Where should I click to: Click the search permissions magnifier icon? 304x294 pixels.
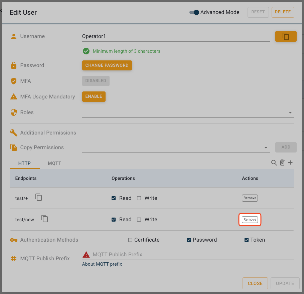[274, 163]
